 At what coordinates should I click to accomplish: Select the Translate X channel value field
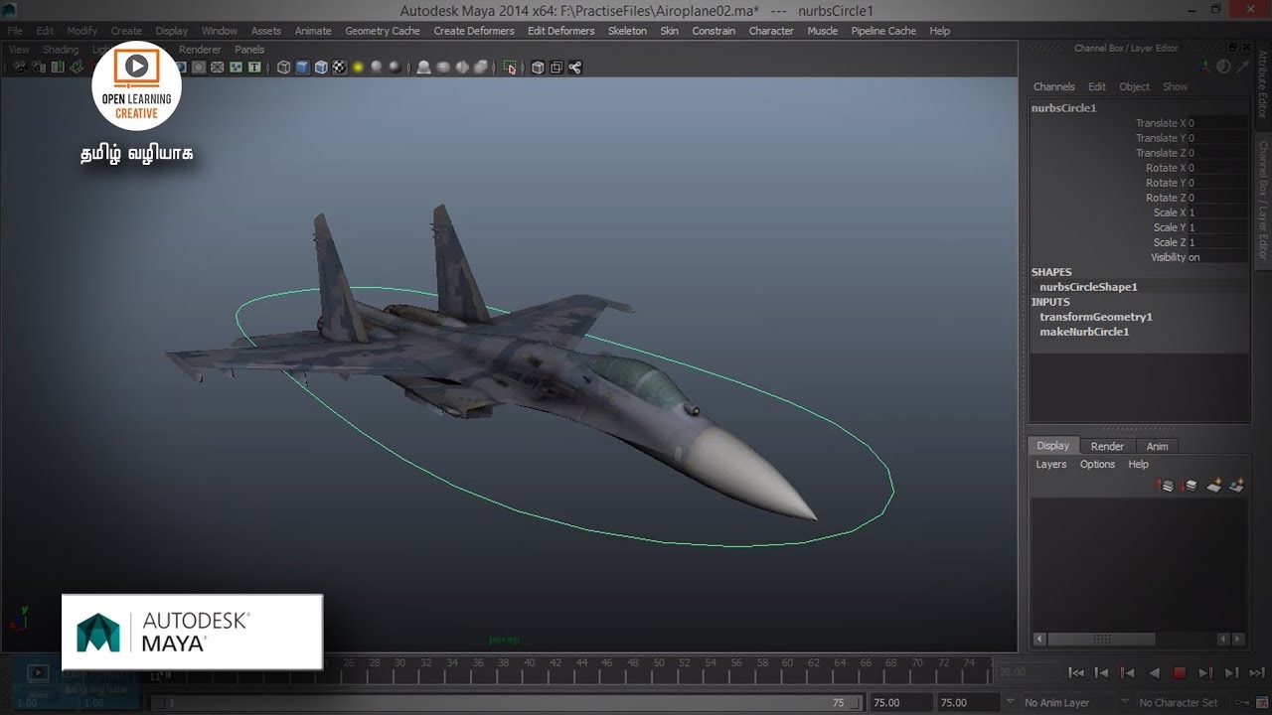[x=1217, y=123]
